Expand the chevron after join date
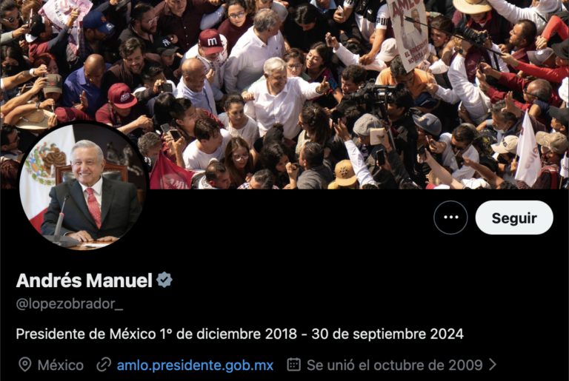This screenshot has height=381, width=569. (x=493, y=365)
